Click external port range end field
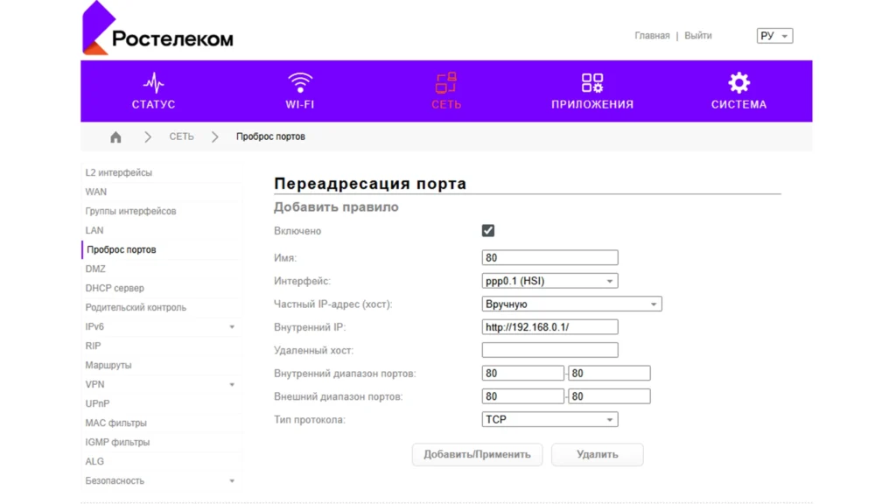This screenshot has height=504, width=896. [609, 396]
